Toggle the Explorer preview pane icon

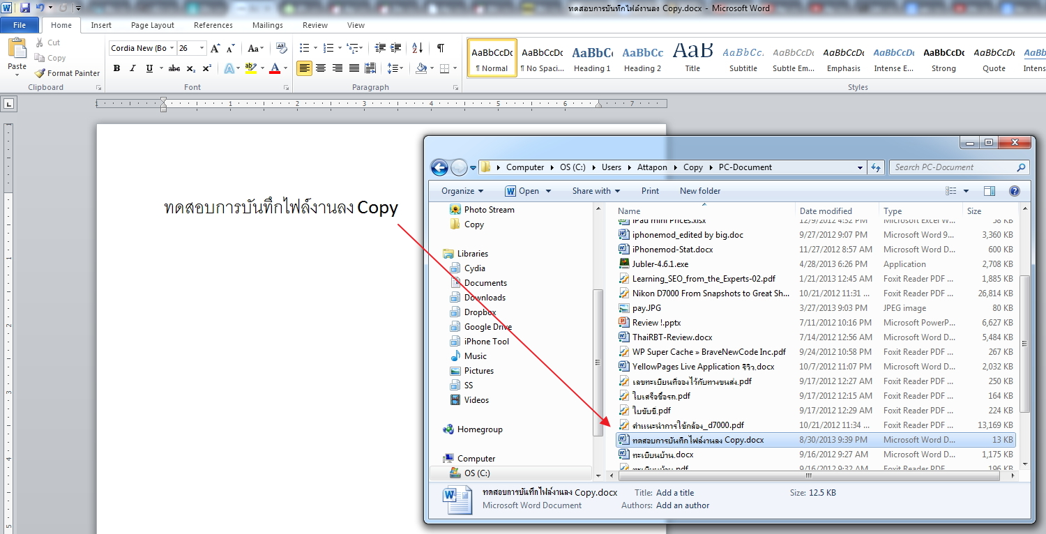point(989,191)
